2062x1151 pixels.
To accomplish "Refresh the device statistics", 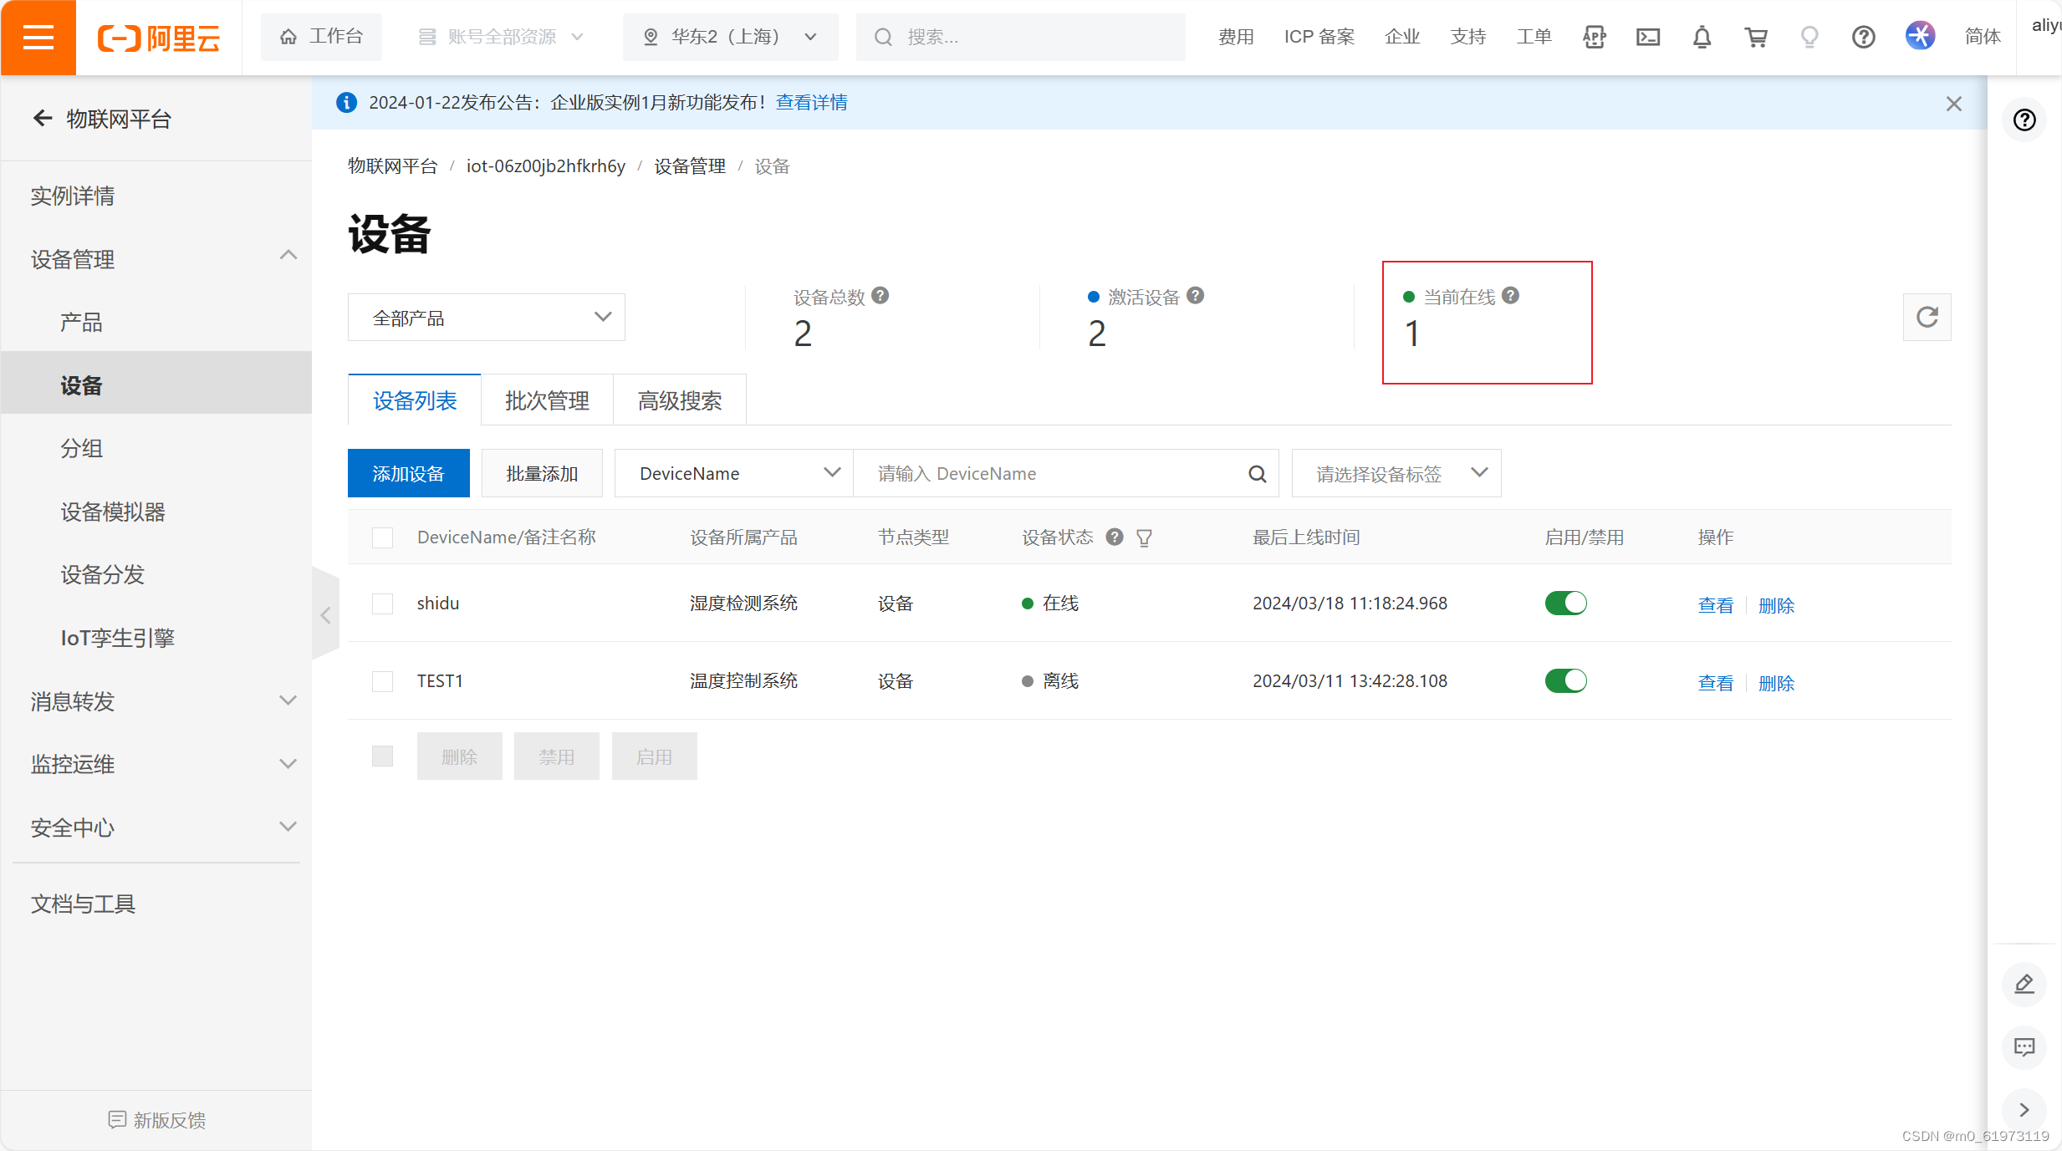I will coord(1927,317).
